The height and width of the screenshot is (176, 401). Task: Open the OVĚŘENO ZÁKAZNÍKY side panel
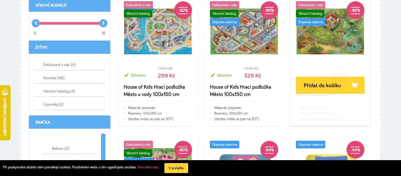[5, 113]
